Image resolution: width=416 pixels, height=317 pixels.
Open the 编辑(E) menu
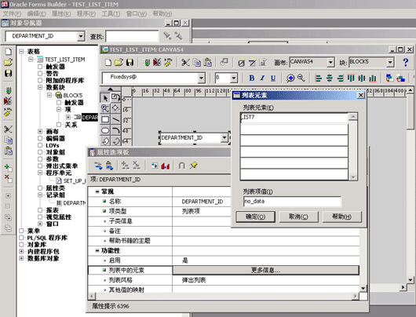coord(37,13)
